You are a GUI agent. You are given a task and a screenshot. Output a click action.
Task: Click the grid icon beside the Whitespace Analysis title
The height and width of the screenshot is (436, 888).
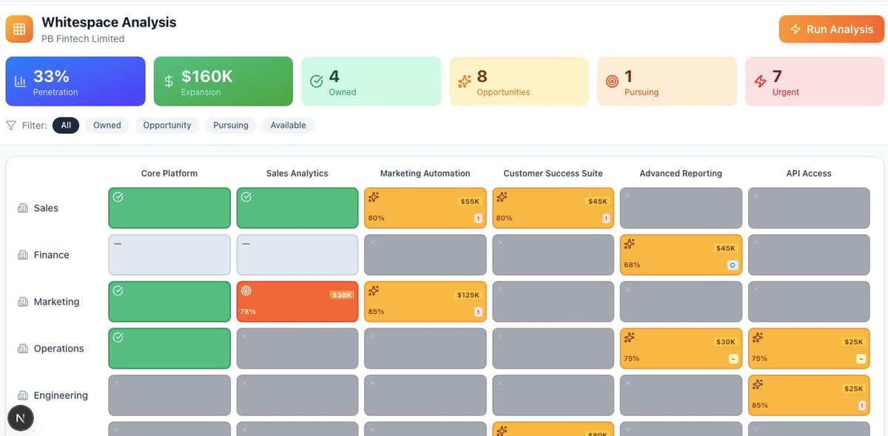[18, 28]
